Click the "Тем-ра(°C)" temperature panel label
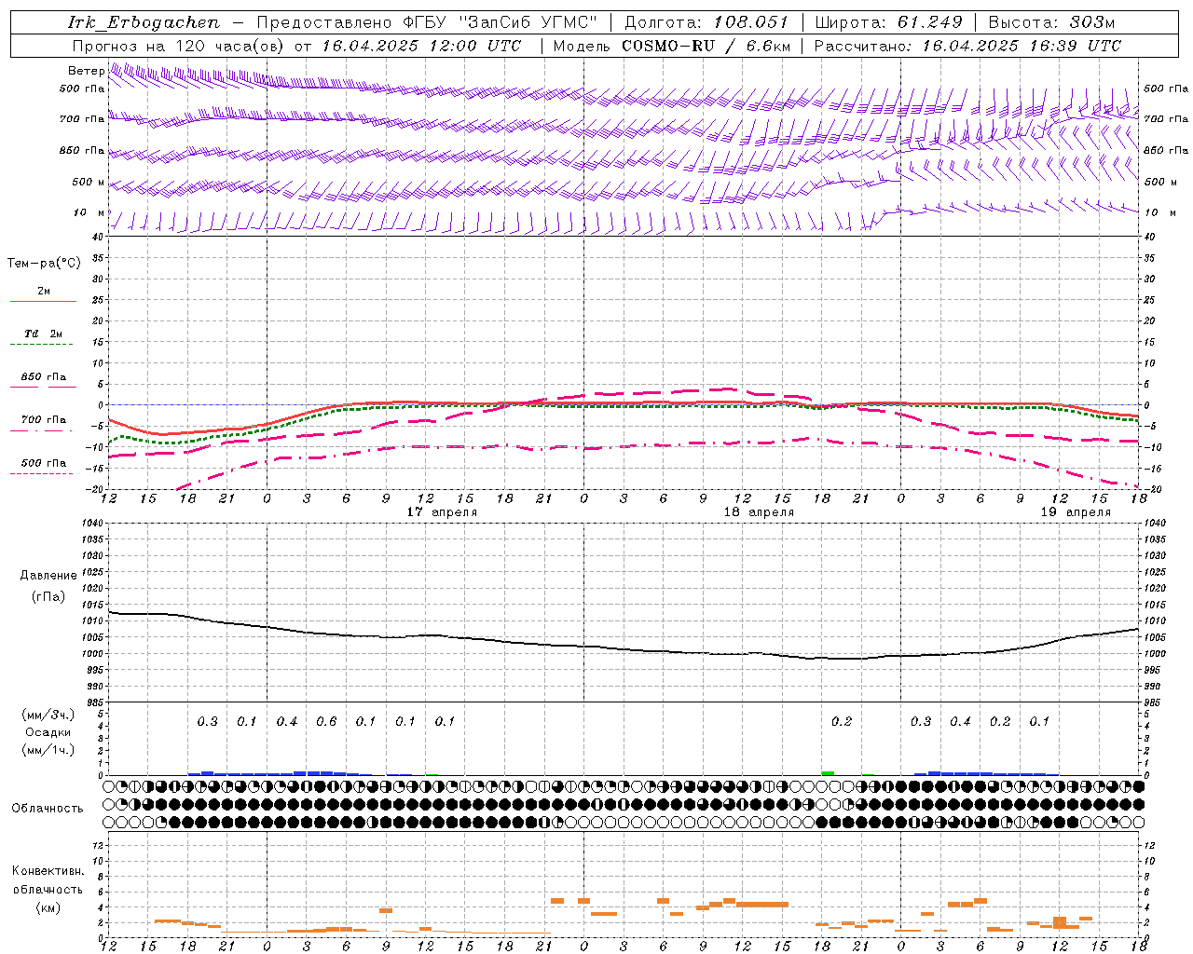The image size is (1193, 954). pyautogui.click(x=44, y=264)
